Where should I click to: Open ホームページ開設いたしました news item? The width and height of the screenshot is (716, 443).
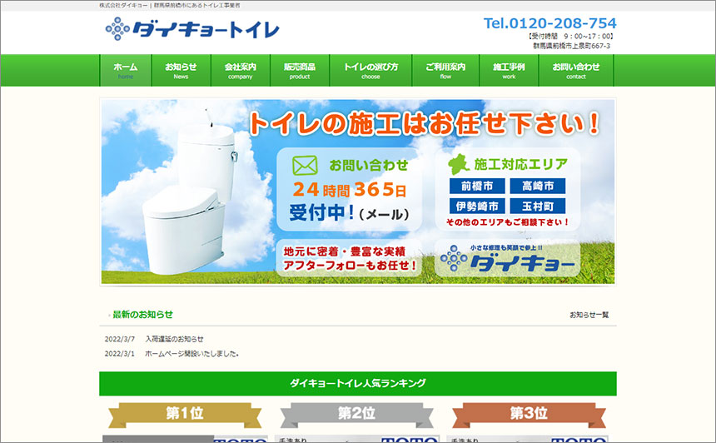coord(191,354)
